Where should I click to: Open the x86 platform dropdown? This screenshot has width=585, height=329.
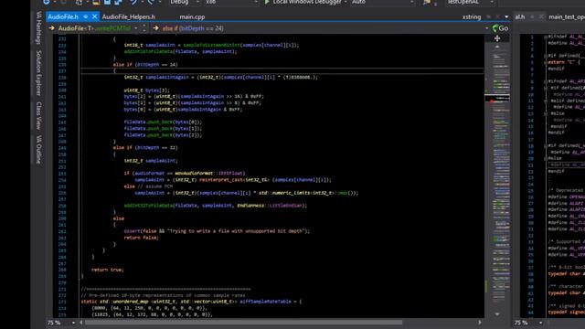pyautogui.click(x=231, y=2)
